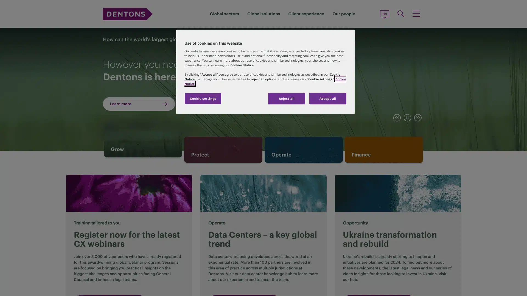Image resolution: width=527 pixels, height=296 pixels.
Task: Open Global solutions menu
Action: pos(263,14)
